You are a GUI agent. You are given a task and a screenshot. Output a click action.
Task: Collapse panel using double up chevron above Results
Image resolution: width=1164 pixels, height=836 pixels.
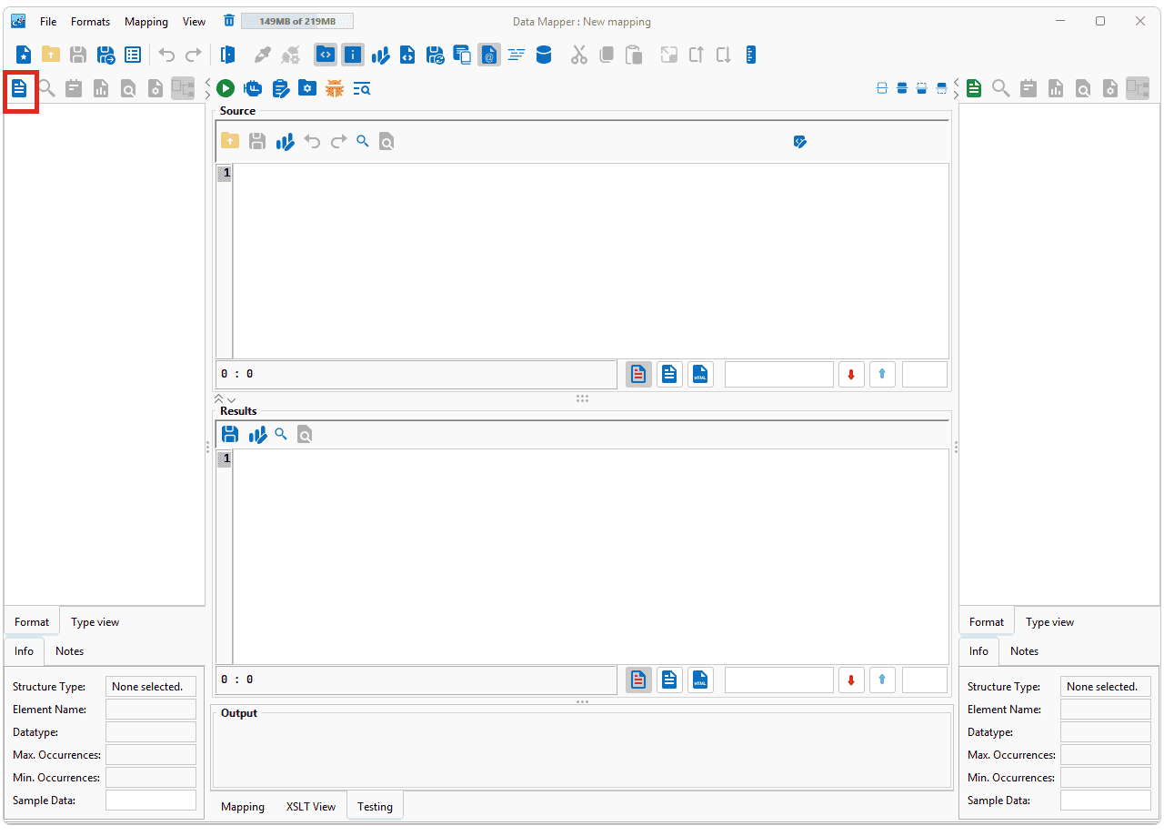218,398
